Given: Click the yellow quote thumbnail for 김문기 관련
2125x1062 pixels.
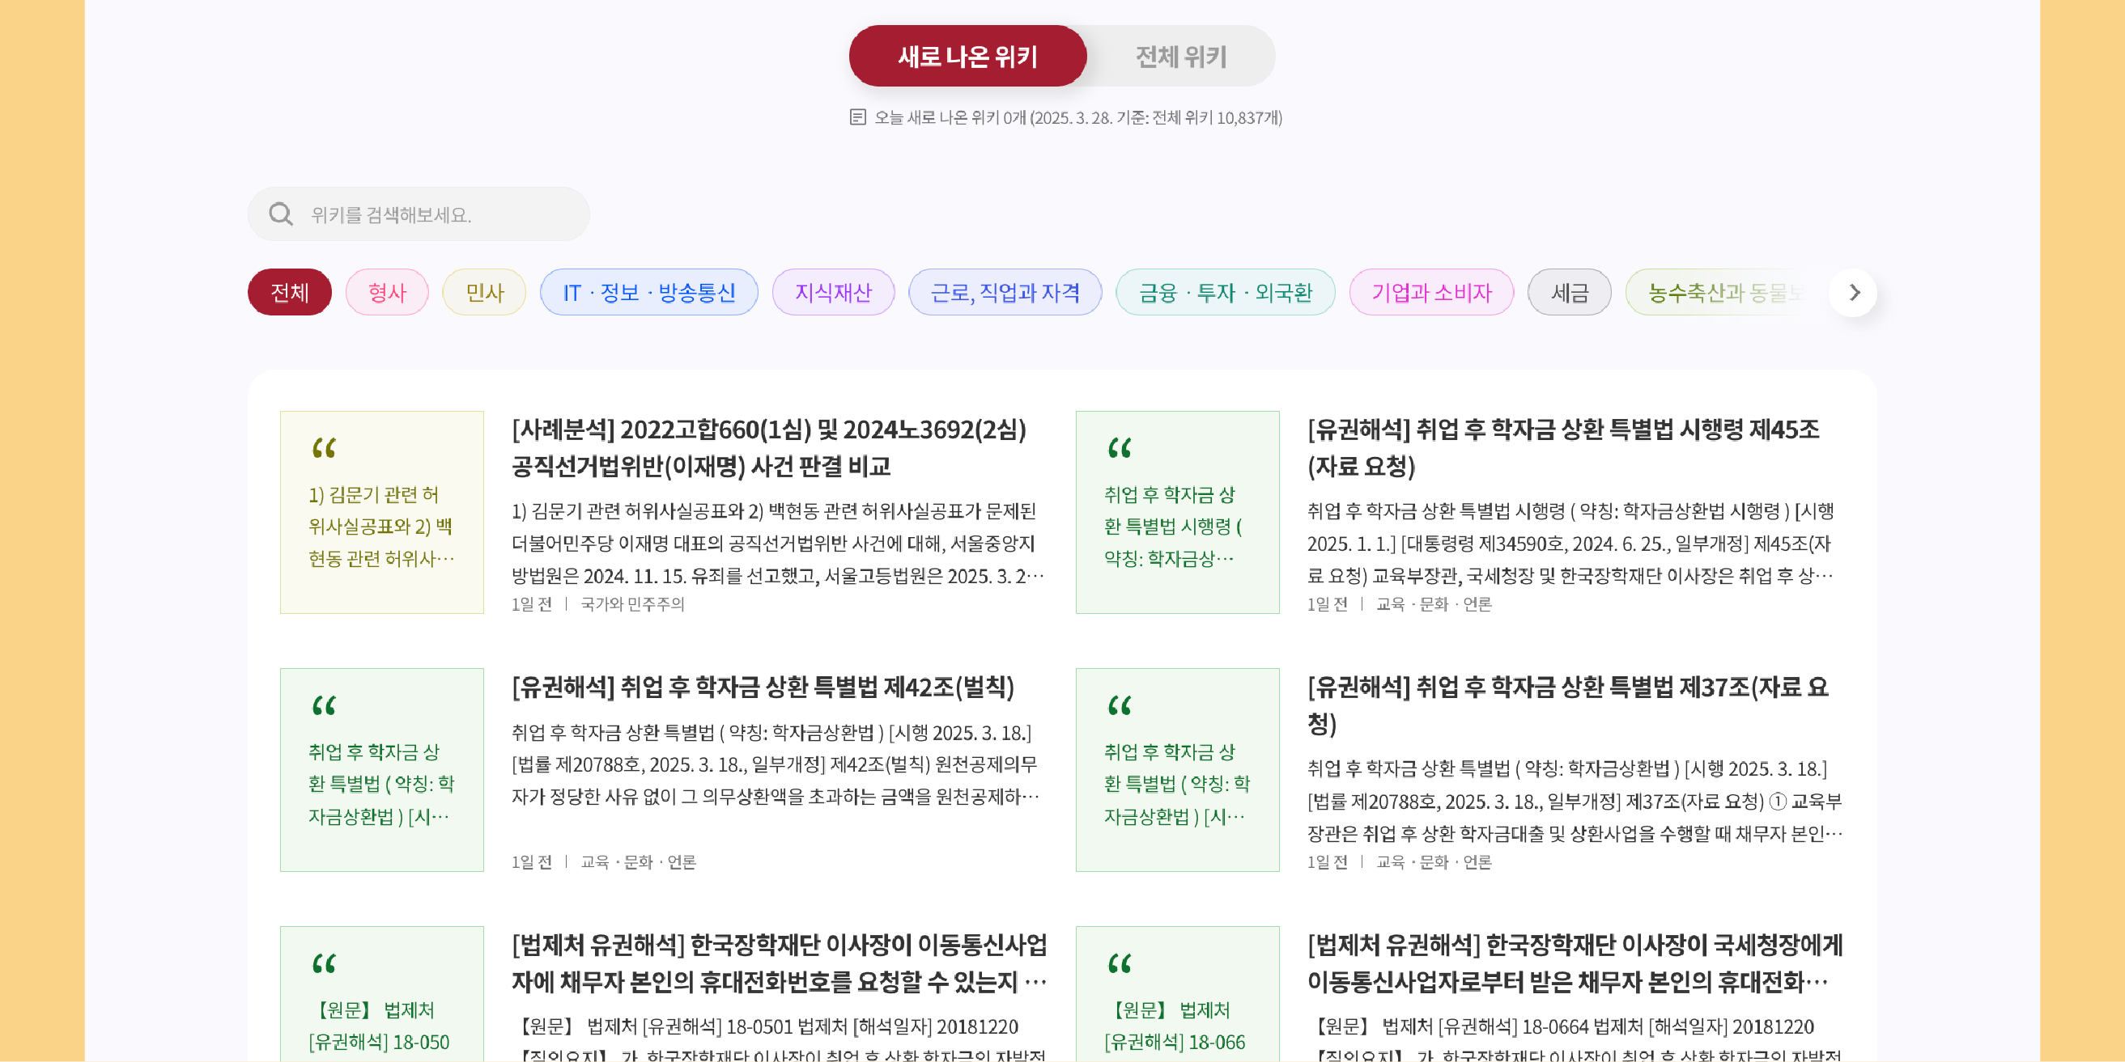Looking at the screenshot, I should point(382,512).
